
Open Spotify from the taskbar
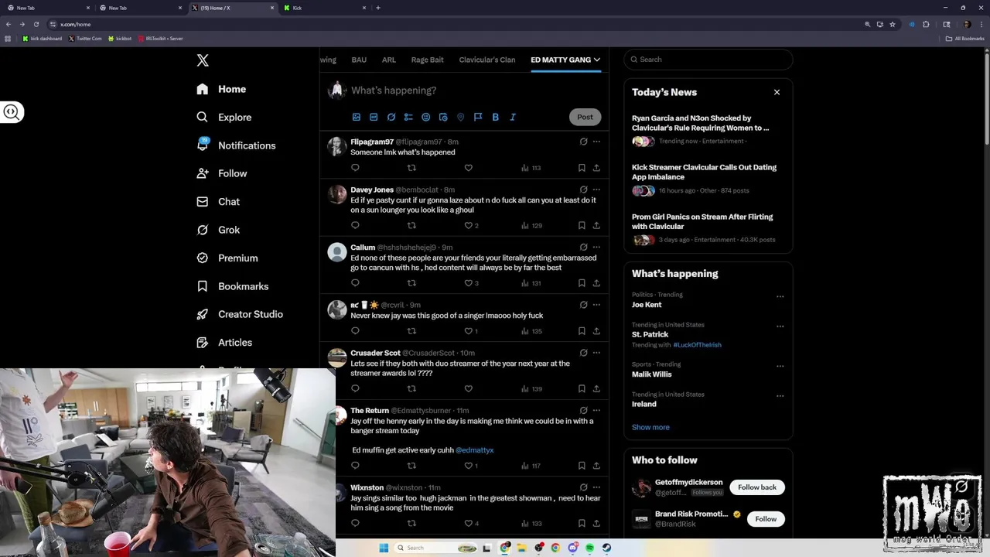589,548
